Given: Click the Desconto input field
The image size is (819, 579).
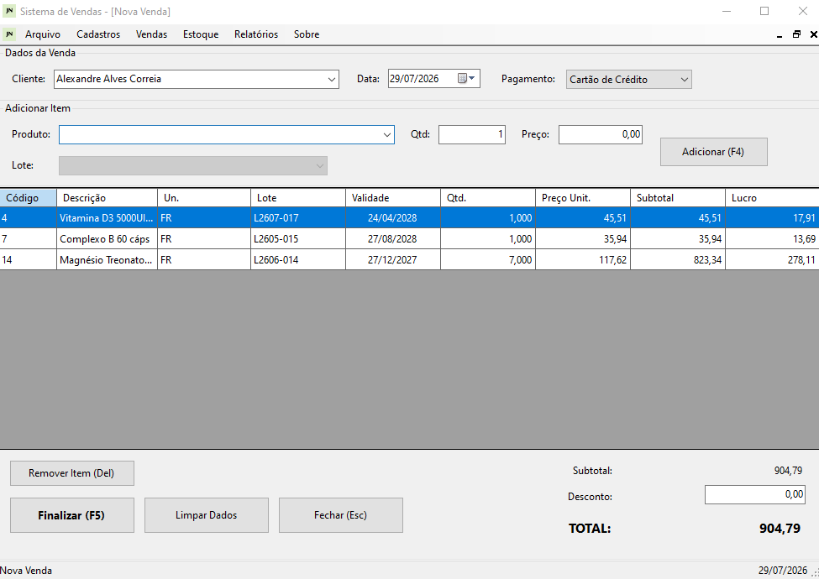Looking at the screenshot, I should click(x=755, y=494).
